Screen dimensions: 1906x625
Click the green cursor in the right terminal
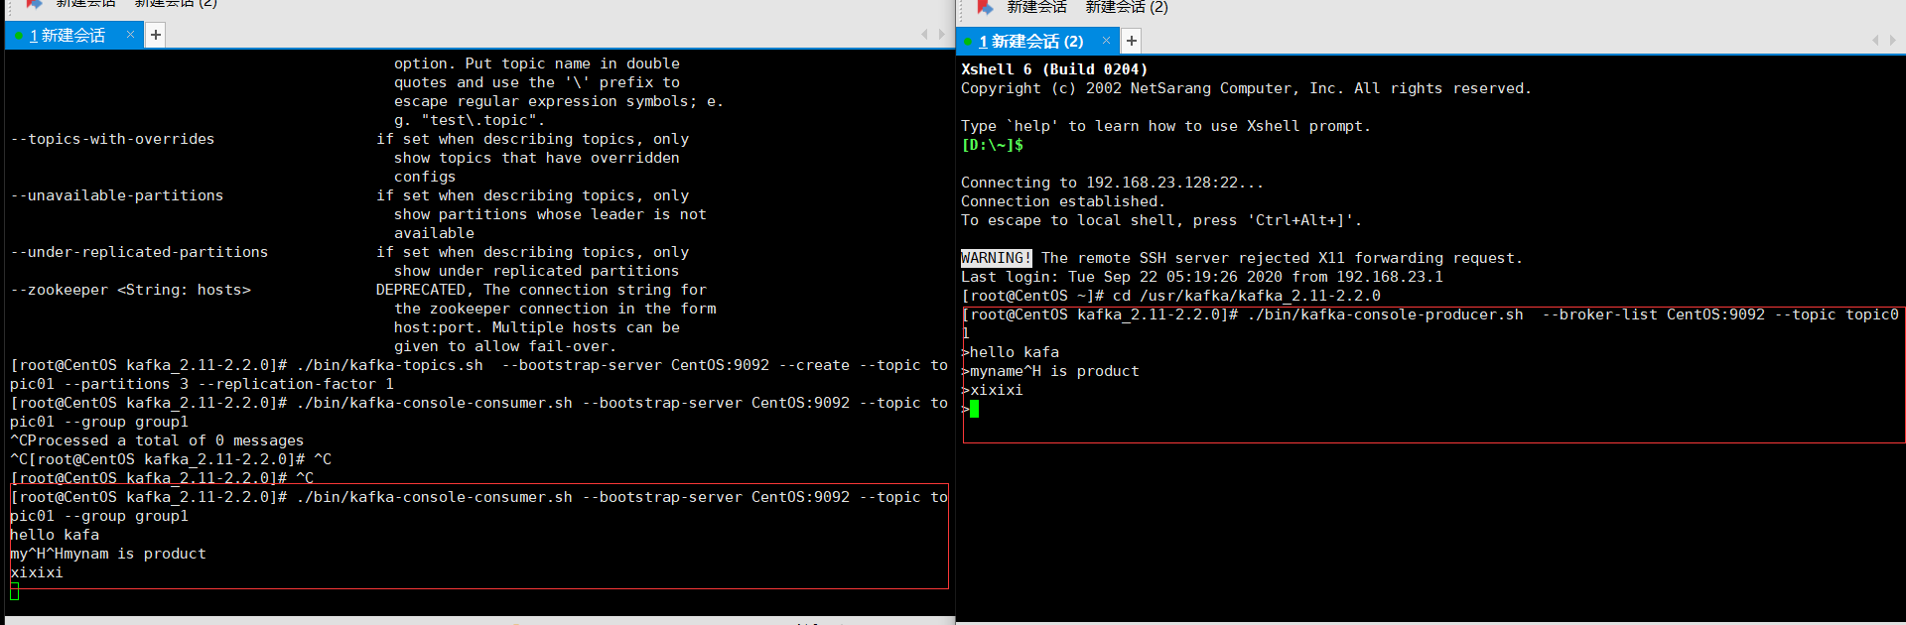(x=974, y=409)
